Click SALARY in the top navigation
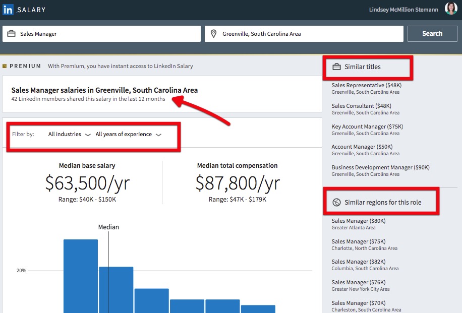The image size is (462, 313). [31, 9]
